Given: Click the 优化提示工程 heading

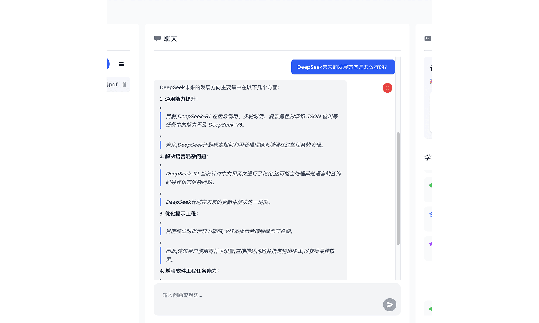Looking at the screenshot, I should pos(180,214).
